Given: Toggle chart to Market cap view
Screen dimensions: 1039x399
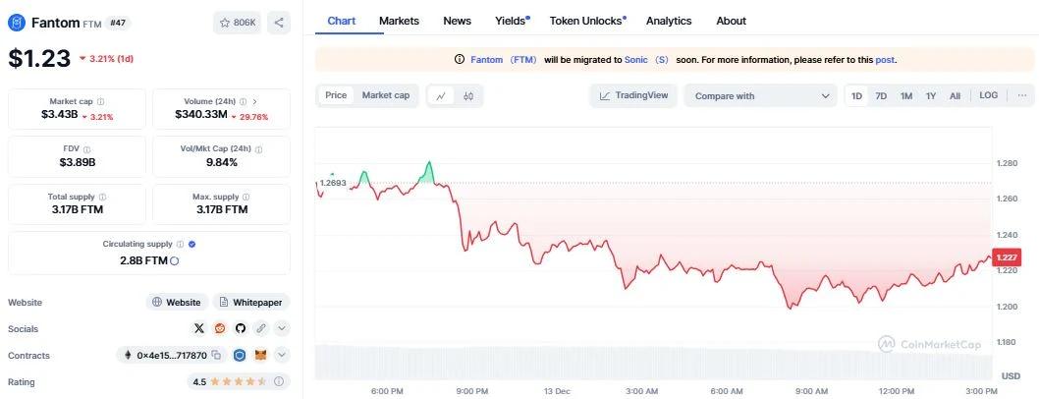Looking at the screenshot, I should (385, 95).
